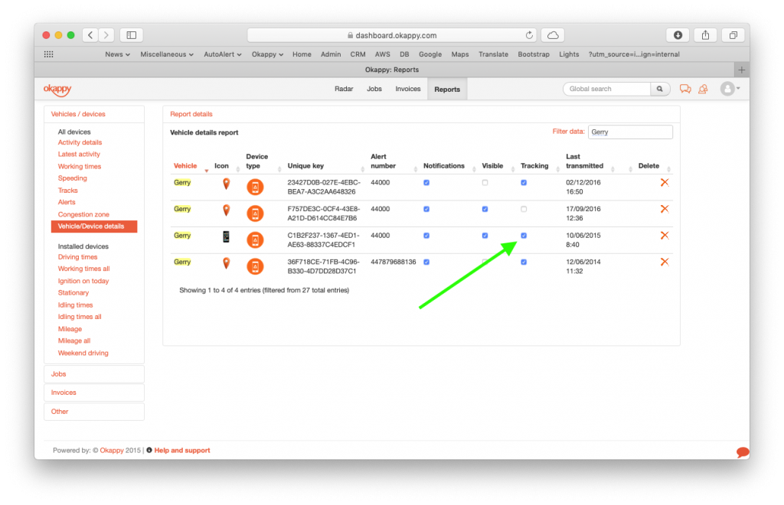Viewport: 784px width, 505px height.
Task: Expand the Other sidebar section
Action: point(94,412)
